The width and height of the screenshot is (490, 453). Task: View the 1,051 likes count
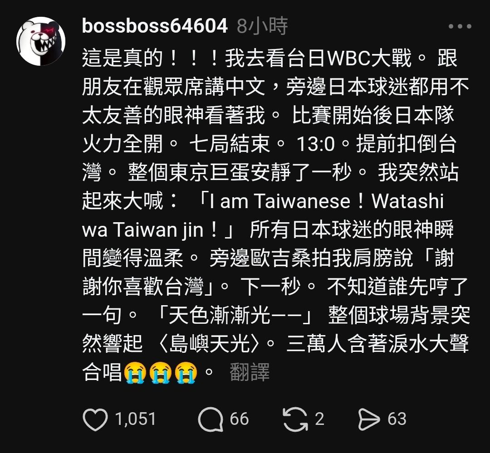pyautogui.click(x=135, y=419)
